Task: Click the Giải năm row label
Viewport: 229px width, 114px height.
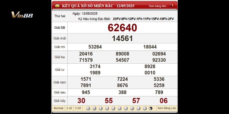Action: tap(60, 82)
